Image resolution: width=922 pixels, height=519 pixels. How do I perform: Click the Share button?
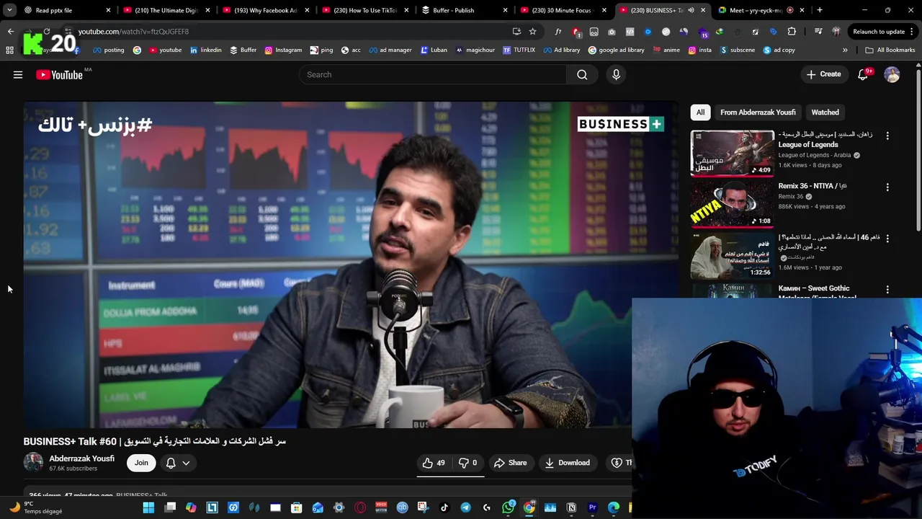tap(510, 463)
